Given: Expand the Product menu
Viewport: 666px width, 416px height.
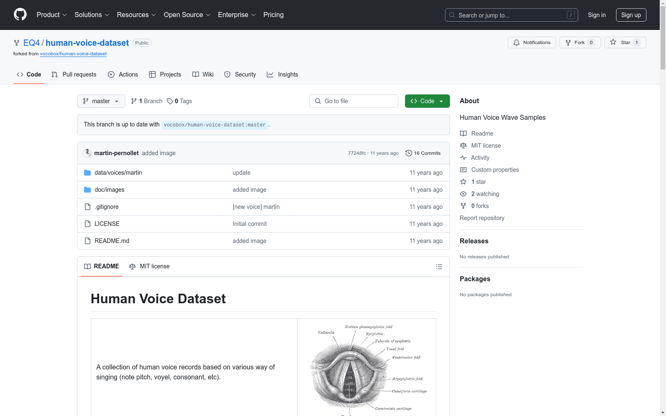Looking at the screenshot, I should click(x=52, y=15).
